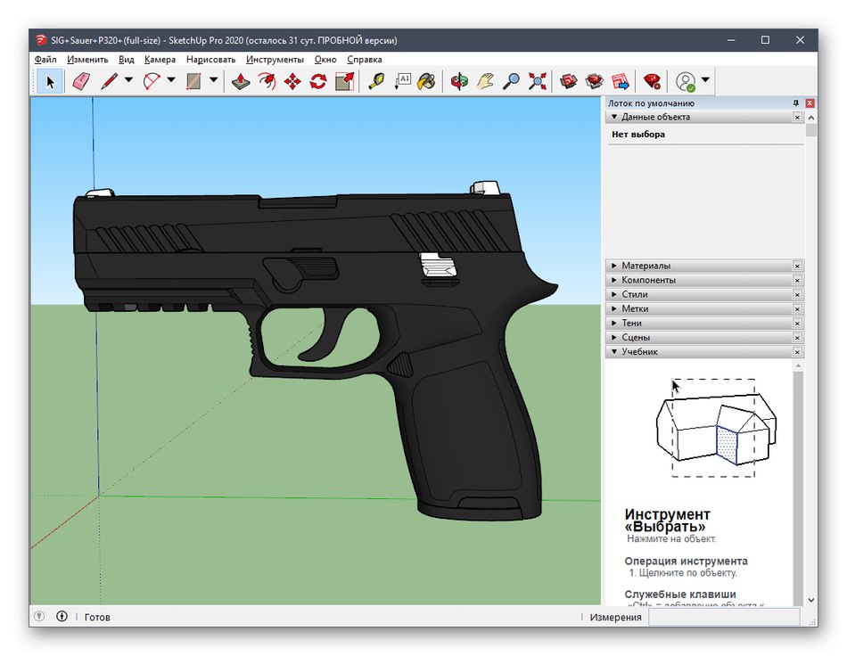This screenshot has height=656, width=847.
Task: Close the Данные объекта panel
Action: coord(797,117)
